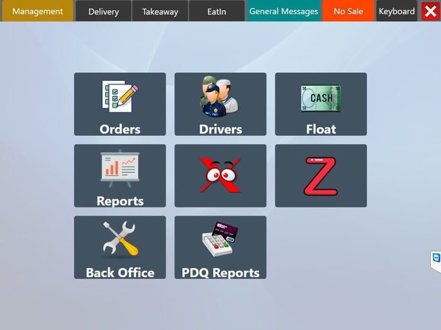
Task: Select the EatIn tab
Action: [x=216, y=11]
